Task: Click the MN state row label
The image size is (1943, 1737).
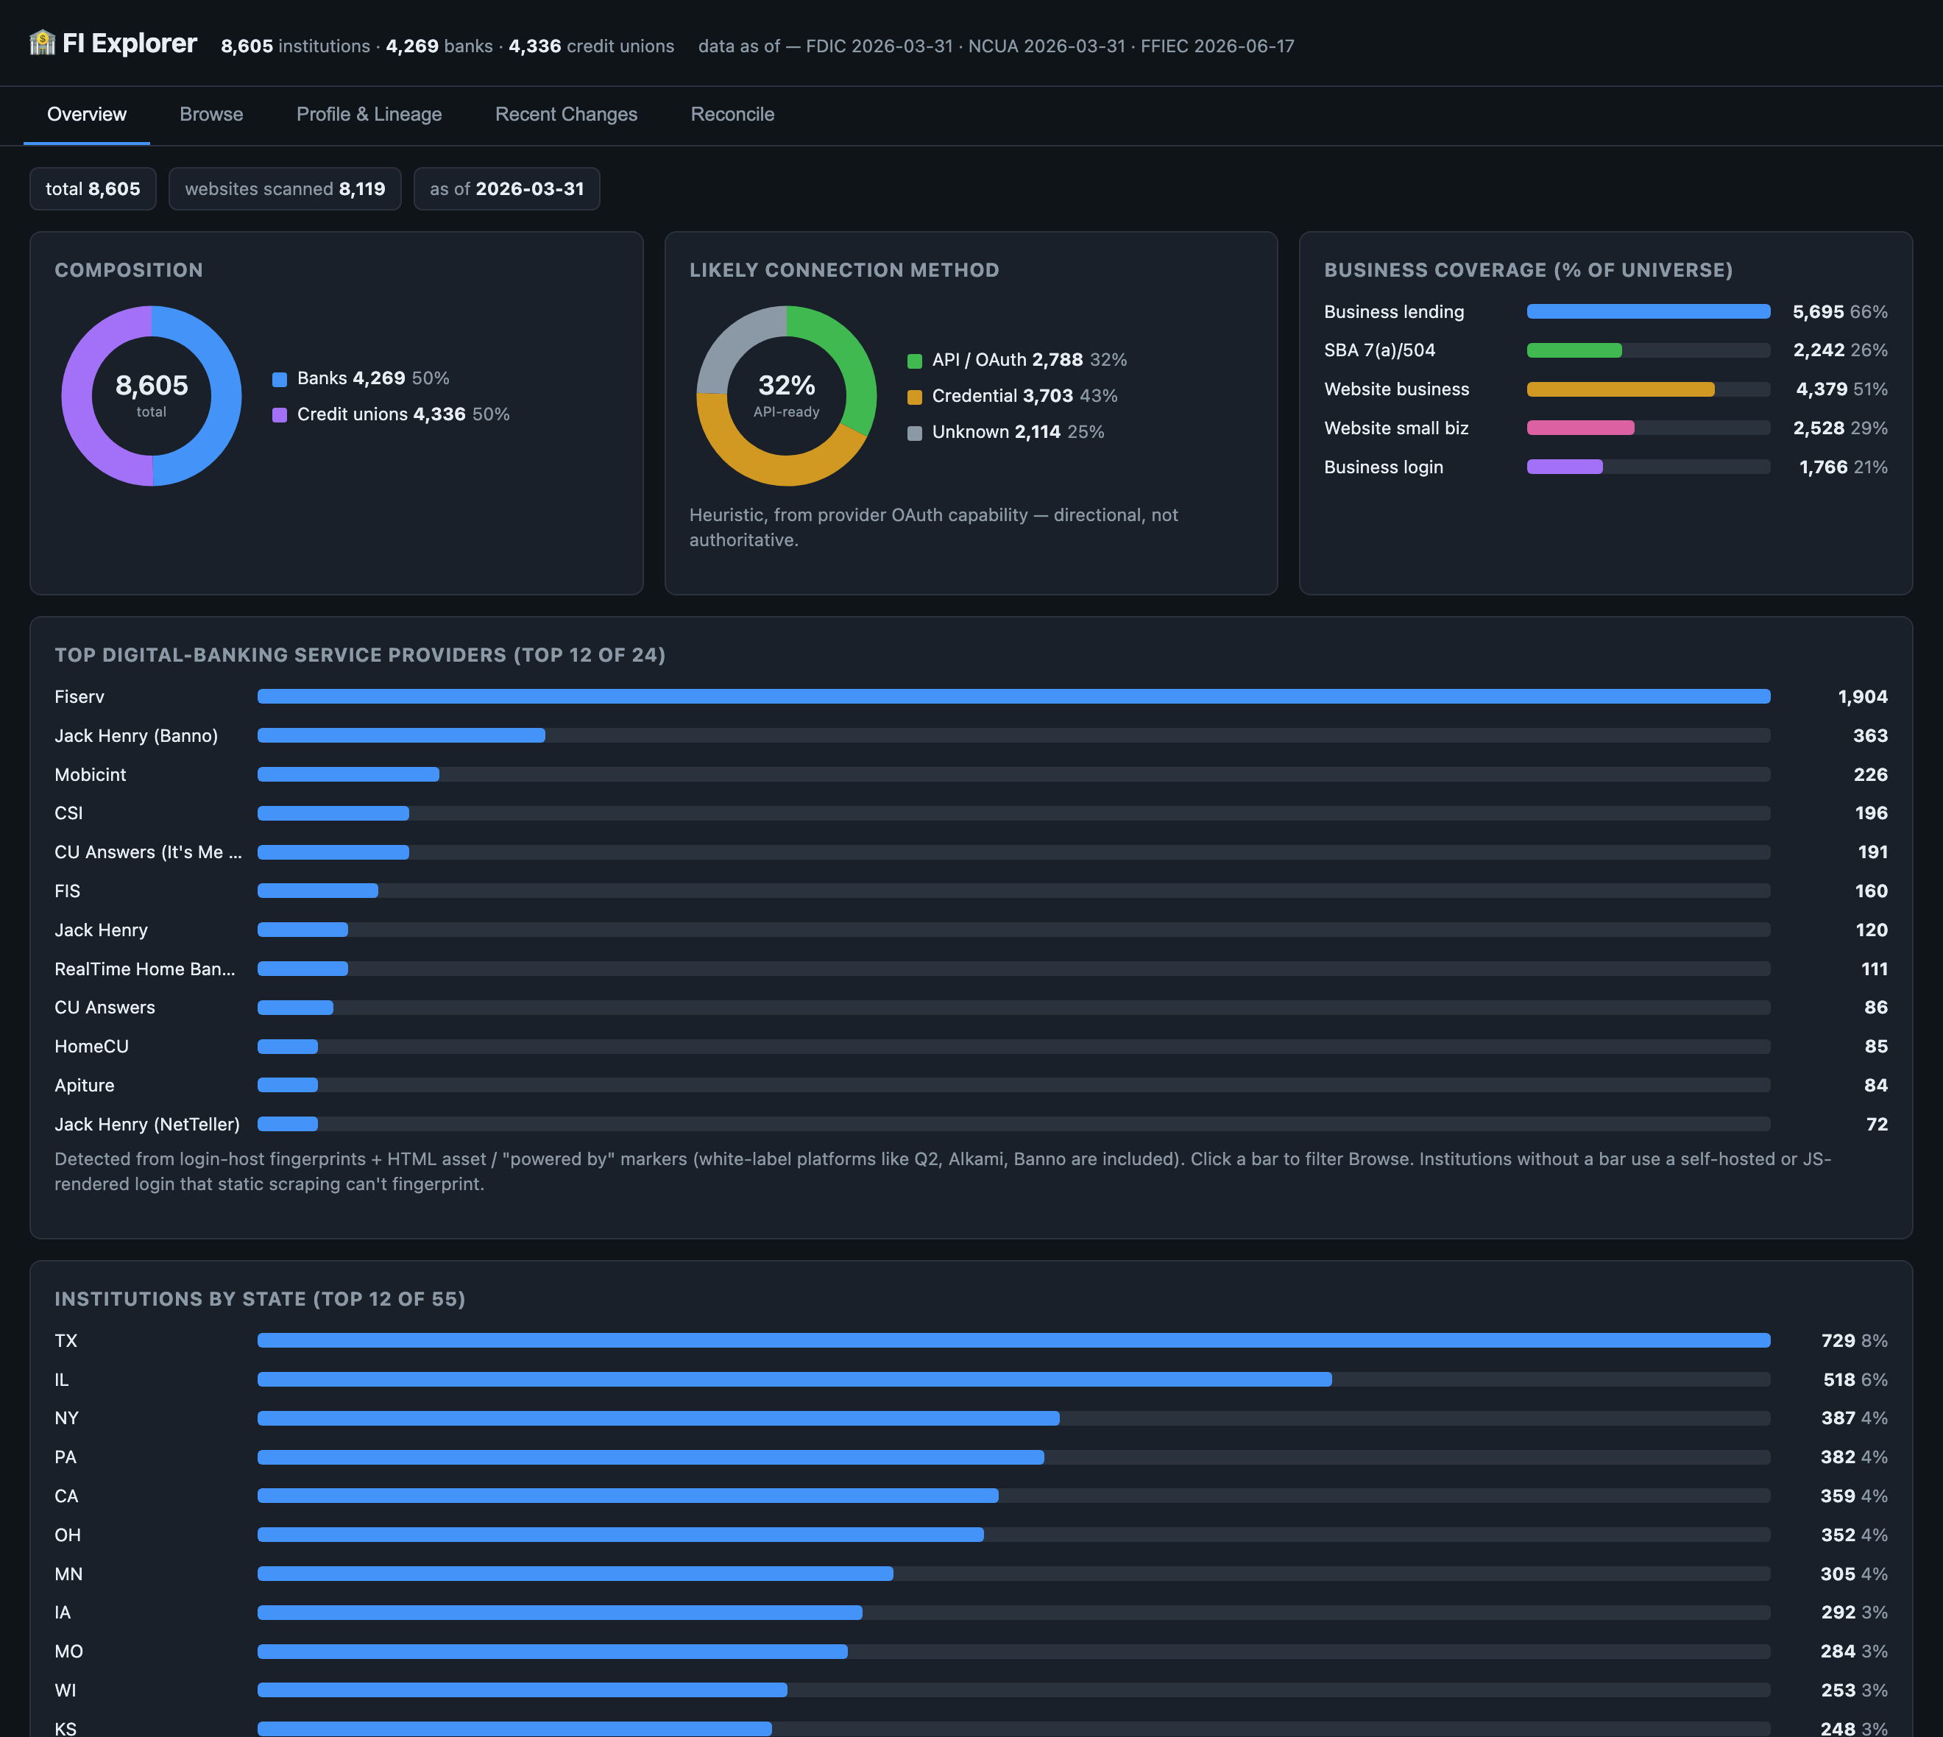Action: pyautogui.click(x=68, y=1575)
